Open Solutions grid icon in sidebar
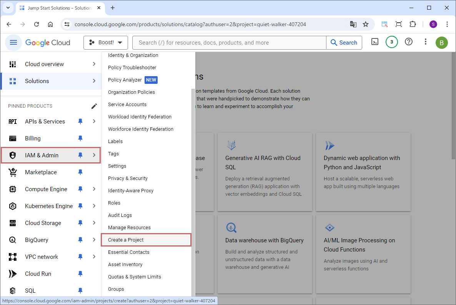This screenshot has width=456, height=305. [x=13, y=81]
